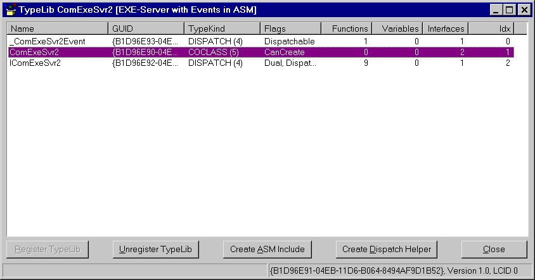Sort by GUID column header
535x280 pixels.
[146, 29]
